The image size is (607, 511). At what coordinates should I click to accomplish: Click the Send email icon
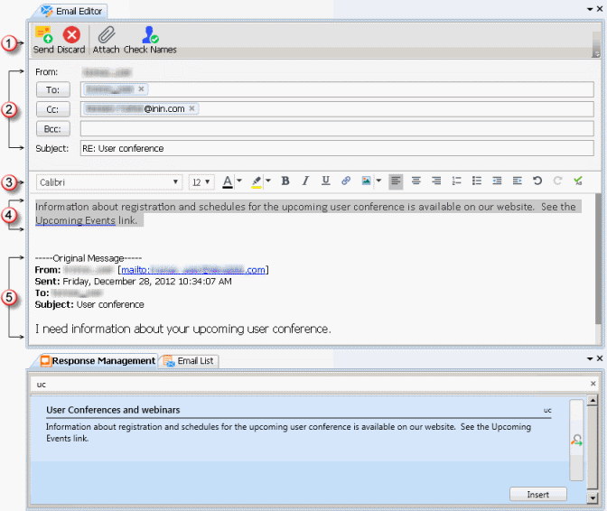click(43, 35)
